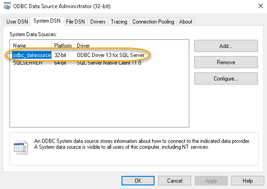Select the System DSN tab
The width and height of the screenshot is (267, 189).
point(47,21)
